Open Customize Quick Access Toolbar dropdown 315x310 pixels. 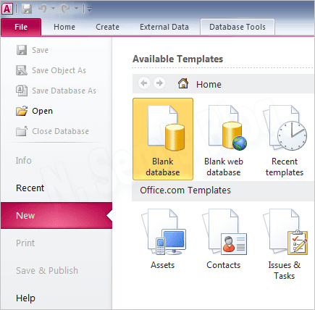[x=90, y=9]
